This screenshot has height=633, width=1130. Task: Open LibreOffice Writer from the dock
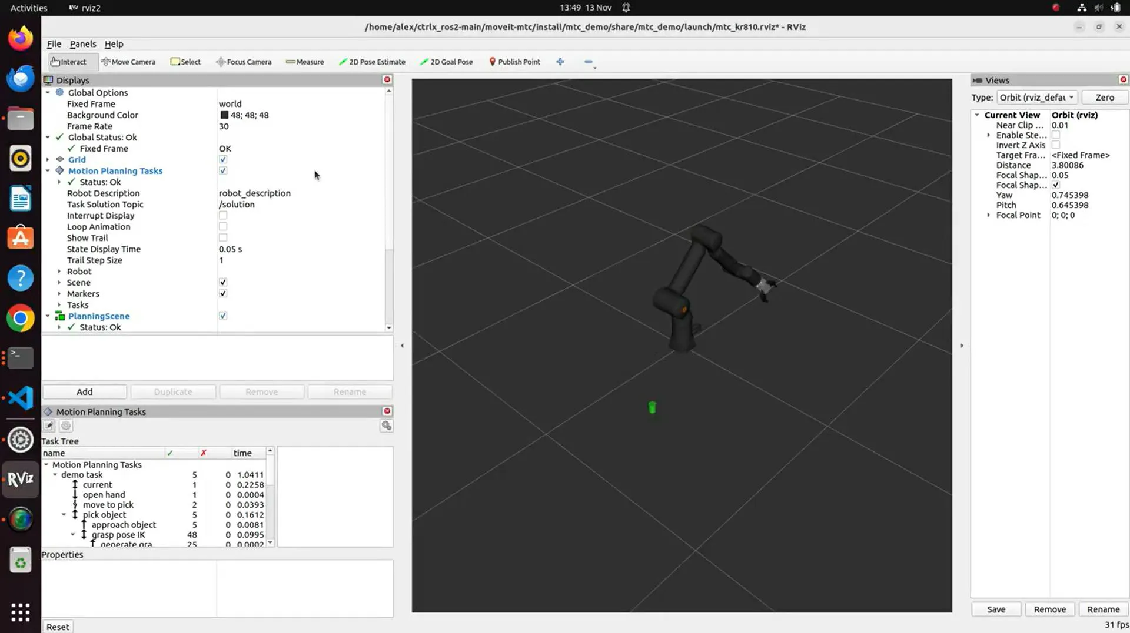point(21,199)
